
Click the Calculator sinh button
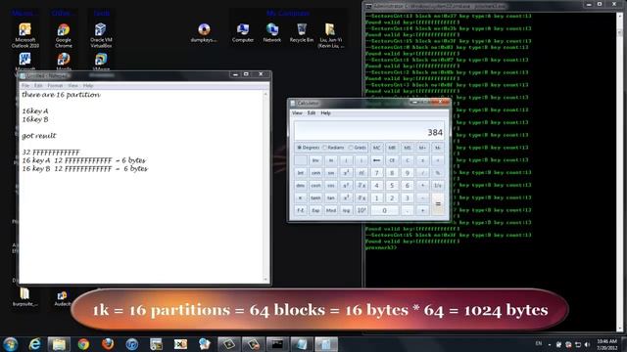click(315, 172)
